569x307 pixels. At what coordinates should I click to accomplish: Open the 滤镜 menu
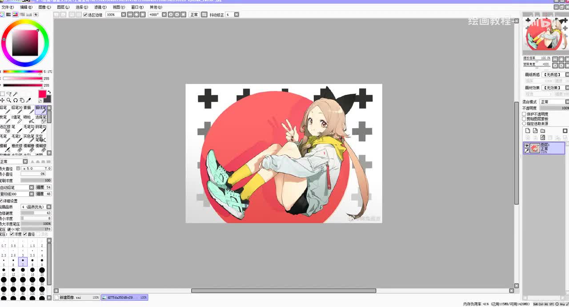coord(100,8)
